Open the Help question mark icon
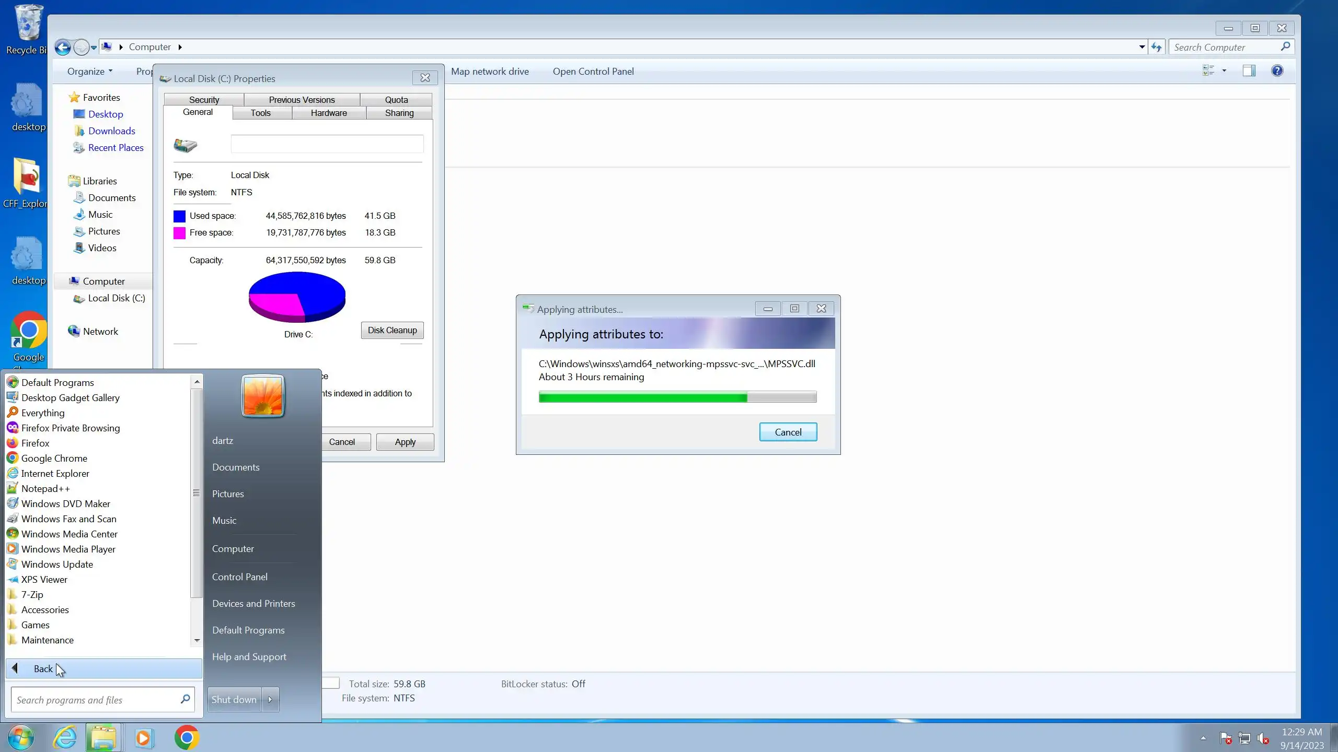Viewport: 1338px width, 752px height. (x=1277, y=71)
